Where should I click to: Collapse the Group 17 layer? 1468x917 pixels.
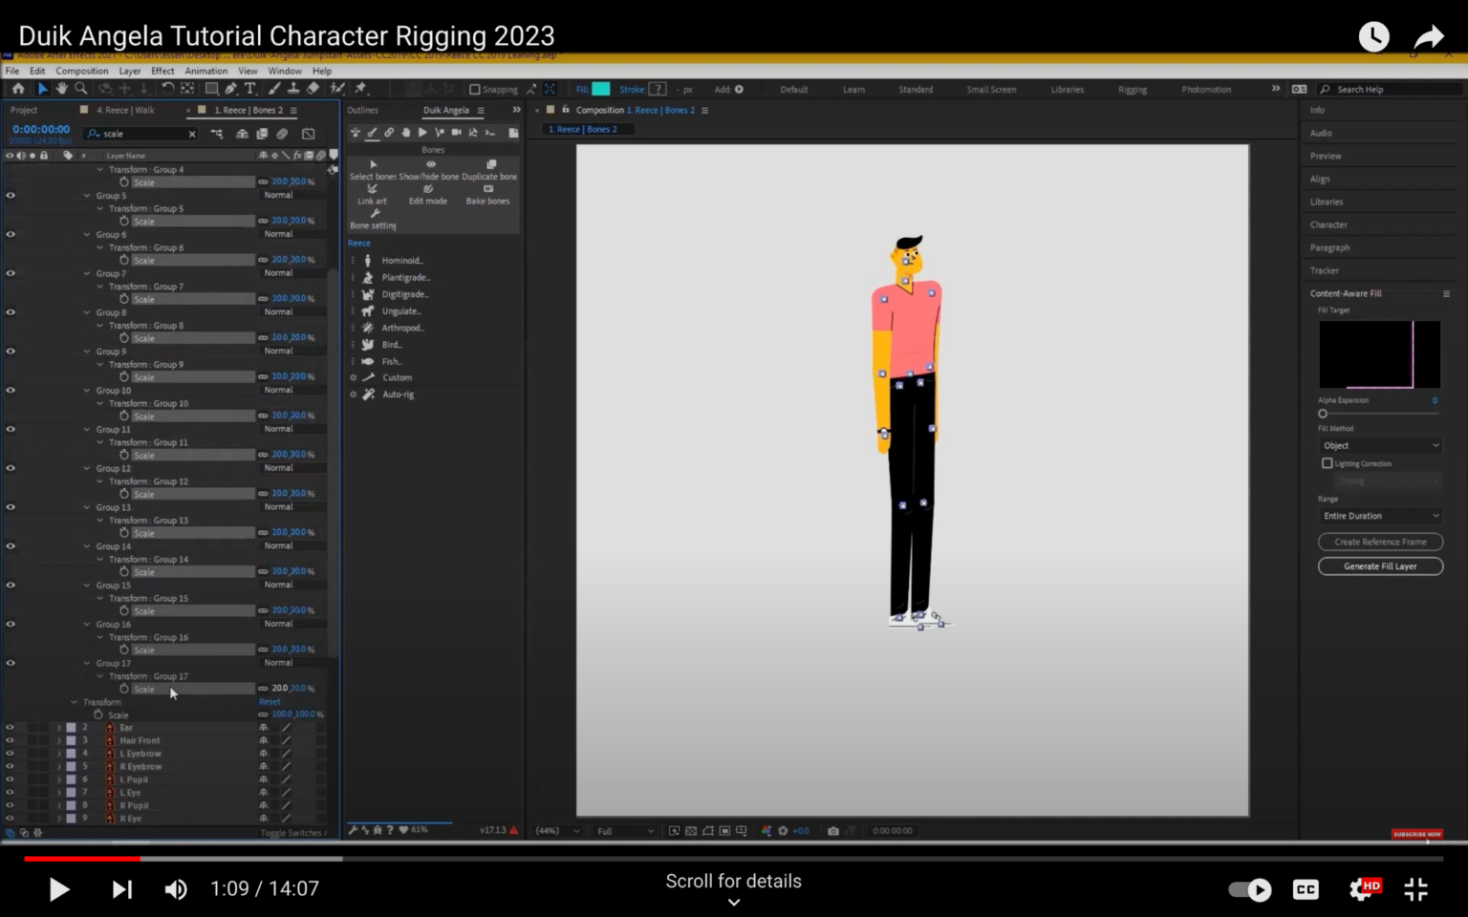(x=87, y=663)
